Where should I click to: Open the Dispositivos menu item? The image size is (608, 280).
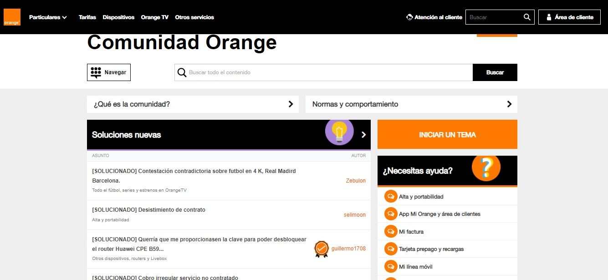[x=118, y=17]
